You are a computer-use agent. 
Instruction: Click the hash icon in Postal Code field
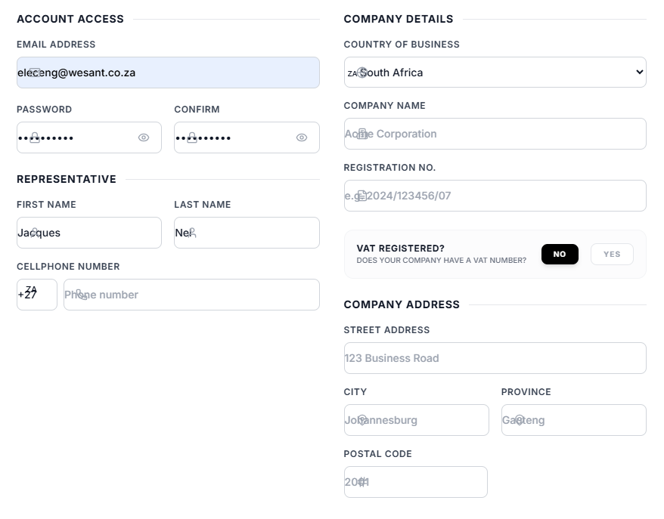[x=362, y=482]
